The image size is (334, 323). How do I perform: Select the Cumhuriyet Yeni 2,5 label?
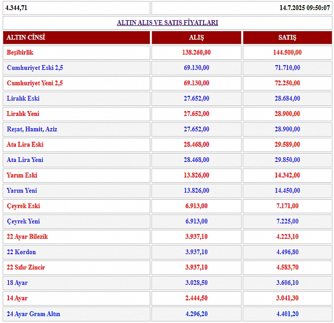tap(35, 83)
